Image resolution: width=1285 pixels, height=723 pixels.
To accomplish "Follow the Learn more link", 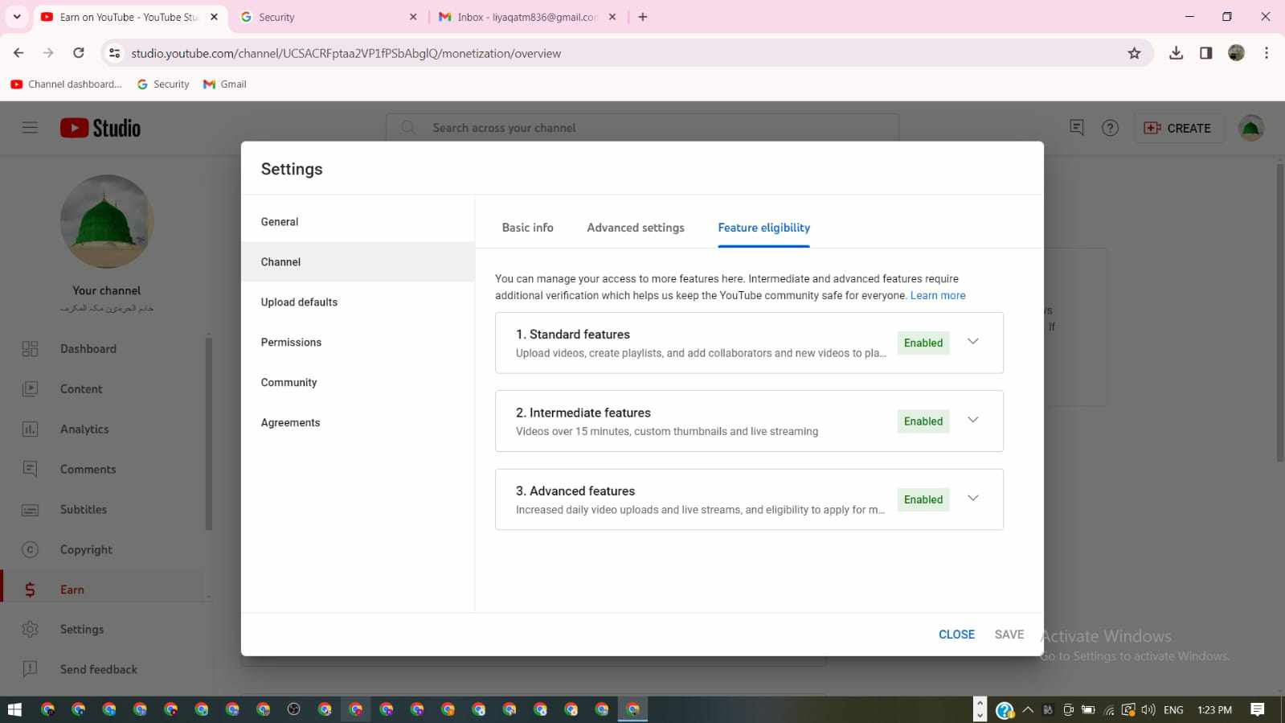I will (937, 296).
